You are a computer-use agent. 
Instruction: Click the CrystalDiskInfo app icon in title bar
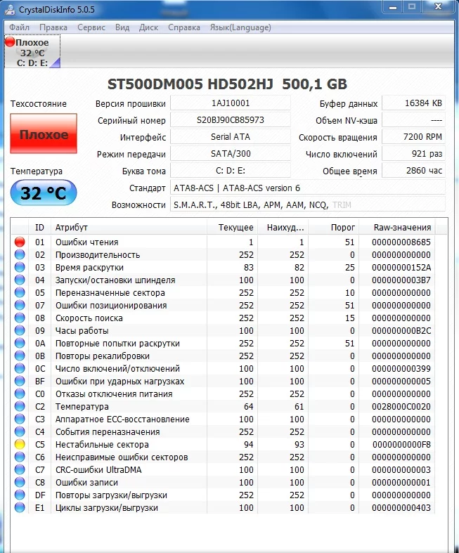[10, 9]
